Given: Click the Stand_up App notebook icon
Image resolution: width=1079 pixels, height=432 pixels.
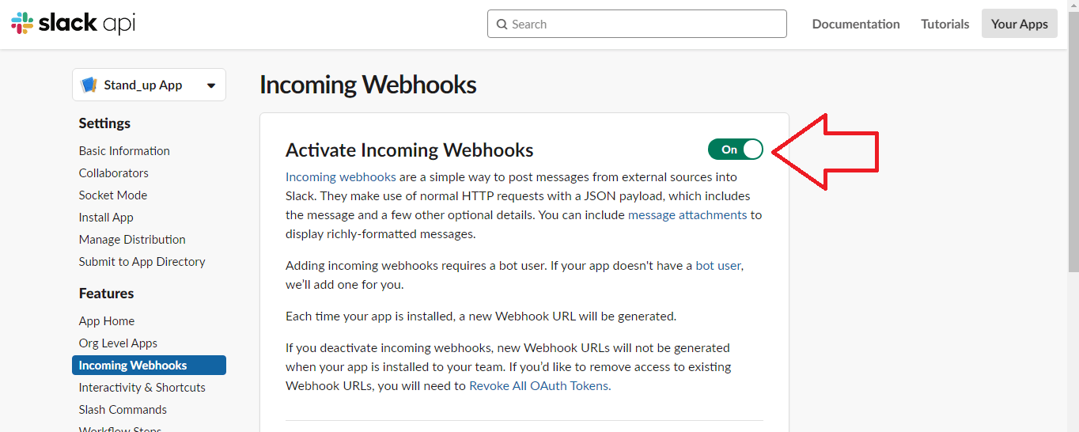Looking at the screenshot, I should [89, 85].
